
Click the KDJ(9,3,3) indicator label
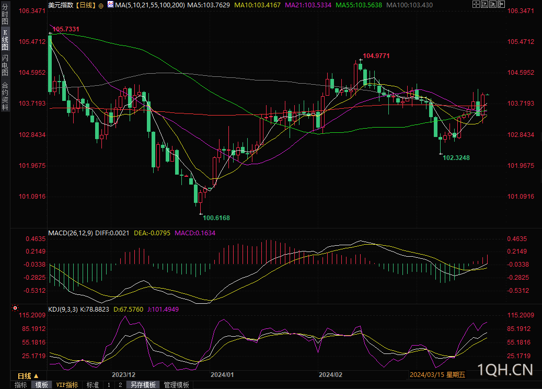(62, 310)
